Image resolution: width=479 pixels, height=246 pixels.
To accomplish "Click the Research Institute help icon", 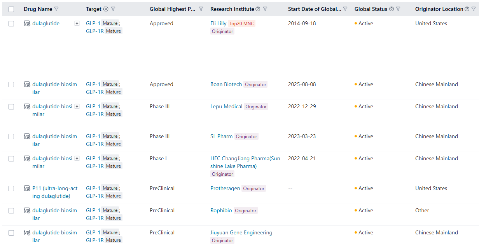I will [x=258, y=9].
